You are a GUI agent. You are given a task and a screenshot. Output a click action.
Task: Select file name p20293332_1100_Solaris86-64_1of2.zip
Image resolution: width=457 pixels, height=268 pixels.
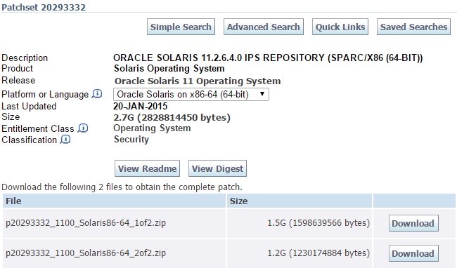tap(86, 223)
